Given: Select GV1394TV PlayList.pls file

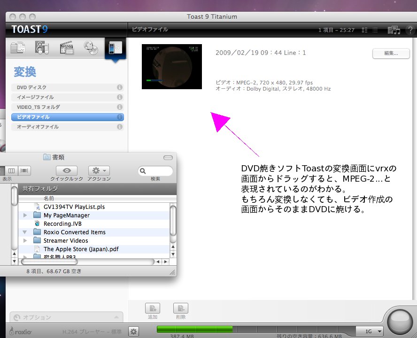Looking at the screenshot, I should (94, 207).
